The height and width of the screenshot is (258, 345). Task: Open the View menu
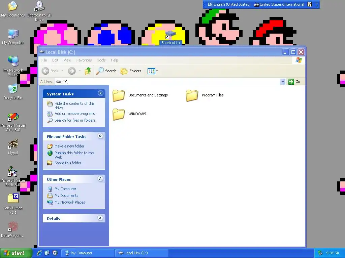tap(67, 60)
